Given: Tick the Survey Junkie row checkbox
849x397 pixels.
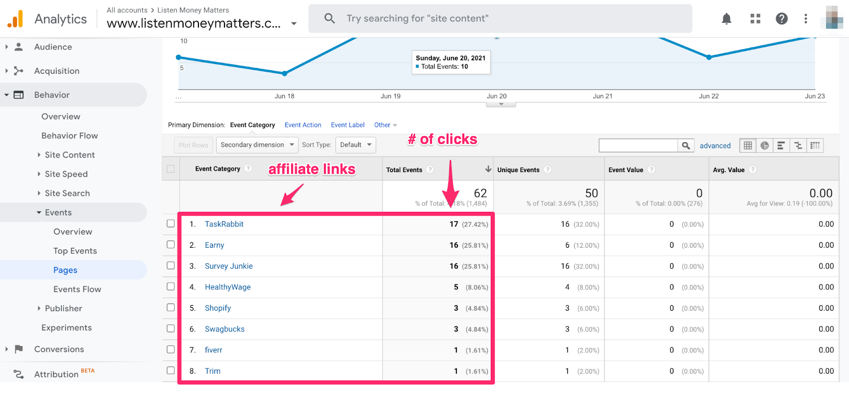Looking at the screenshot, I should point(170,265).
